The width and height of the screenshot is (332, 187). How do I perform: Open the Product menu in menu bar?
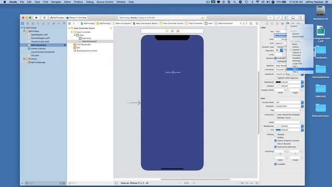coord(78,2)
